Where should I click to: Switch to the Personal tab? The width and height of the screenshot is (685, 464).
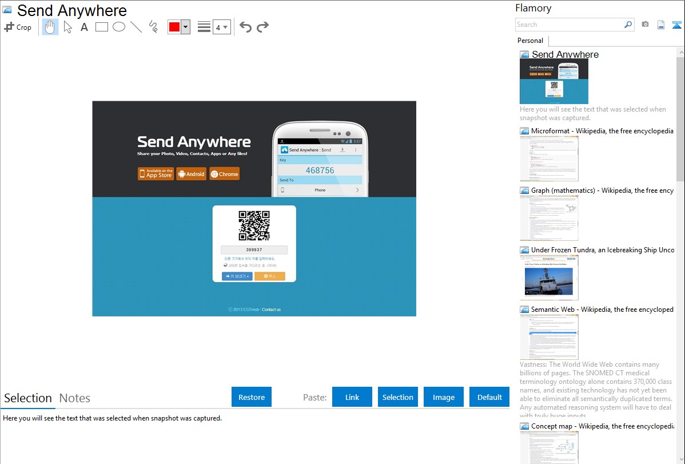pyautogui.click(x=531, y=40)
